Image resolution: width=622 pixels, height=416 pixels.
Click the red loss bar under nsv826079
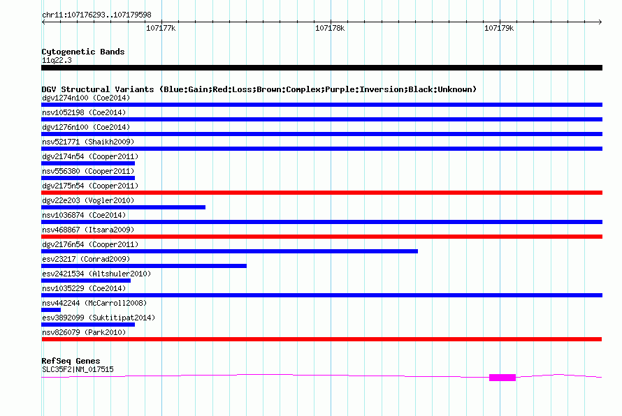321,339
